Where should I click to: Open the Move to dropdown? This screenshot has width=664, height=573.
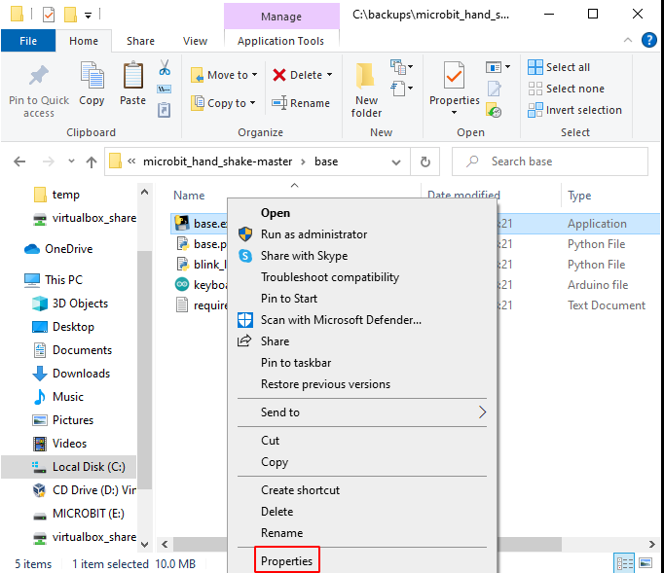225,75
